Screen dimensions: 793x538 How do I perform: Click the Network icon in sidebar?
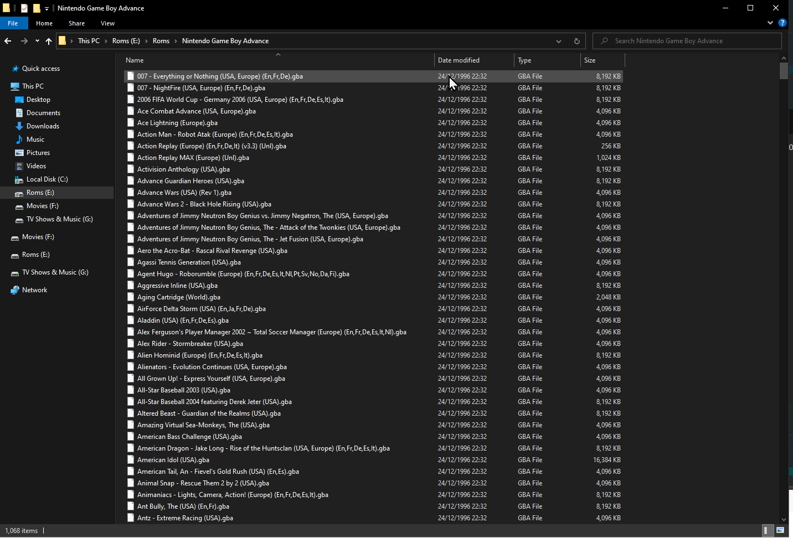pyautogui.click(x=15, y=290)
